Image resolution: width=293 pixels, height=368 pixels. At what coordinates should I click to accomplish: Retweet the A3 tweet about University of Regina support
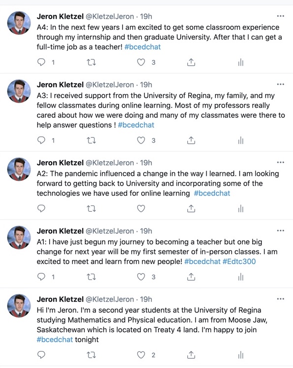coord(91,141)
